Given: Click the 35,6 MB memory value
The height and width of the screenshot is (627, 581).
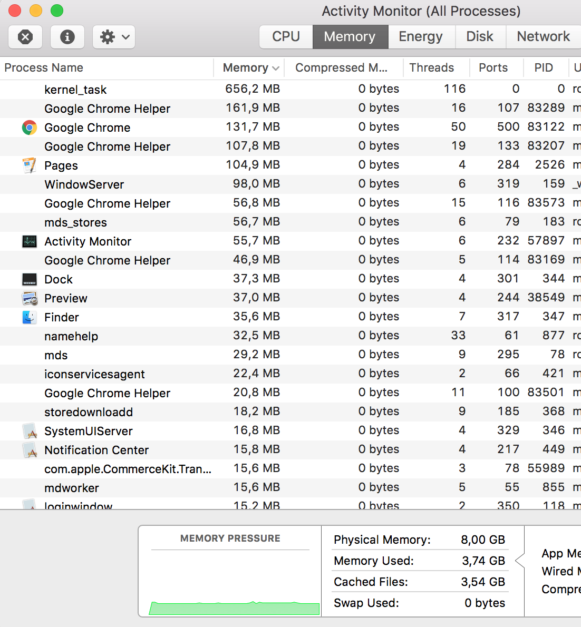Looking at the screenshot, I should tap(256, 316).
